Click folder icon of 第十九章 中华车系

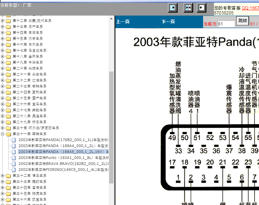tap(8, 63)
